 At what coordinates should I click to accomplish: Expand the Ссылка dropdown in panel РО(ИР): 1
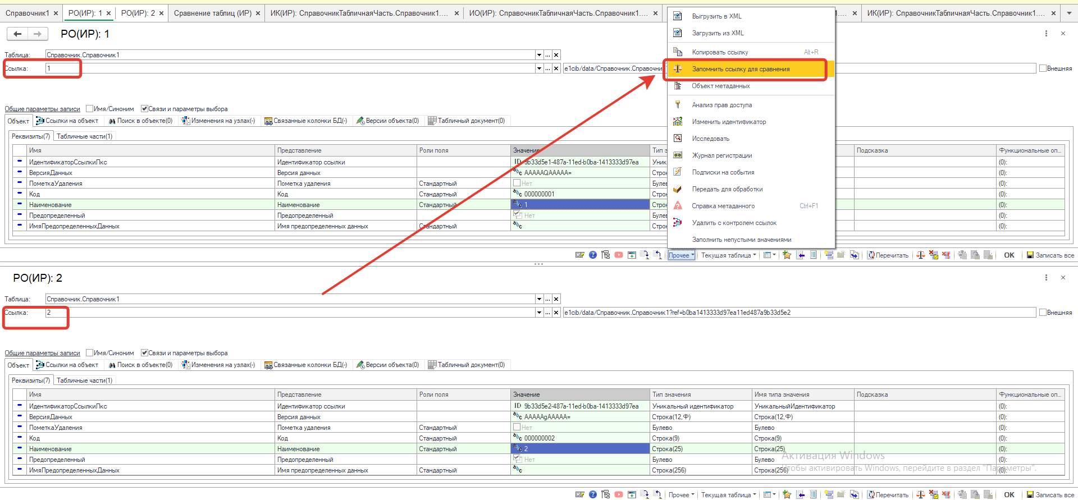pyautogui.click(x=539, y=68)
